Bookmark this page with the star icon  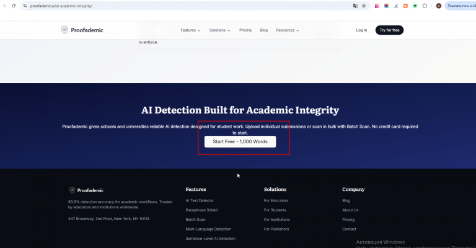coord(364,6)
